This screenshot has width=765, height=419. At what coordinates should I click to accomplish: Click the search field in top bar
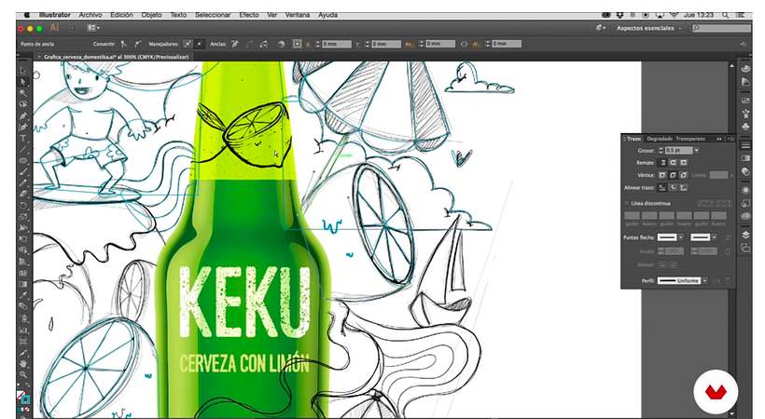[721, 28]
